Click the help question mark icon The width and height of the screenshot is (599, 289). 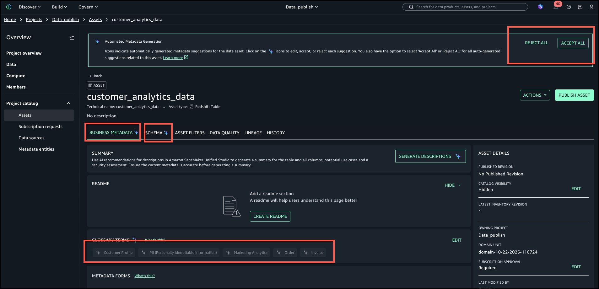pyautogui.click(x=569, y=7)
